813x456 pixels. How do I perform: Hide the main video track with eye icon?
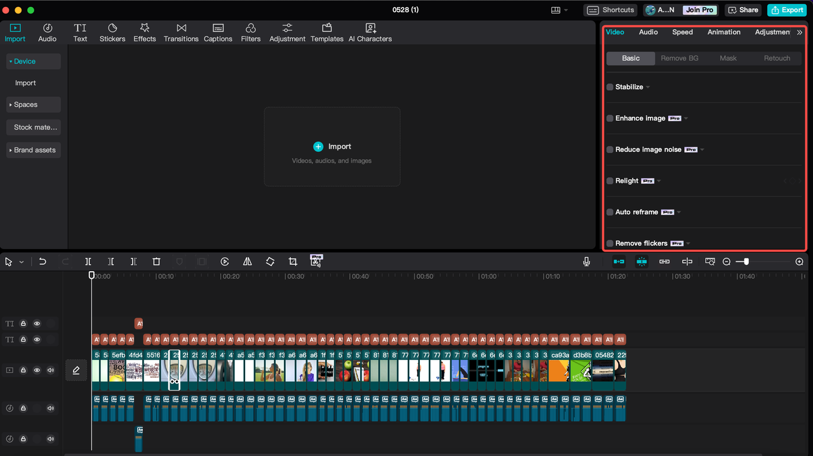pyautogui.click(x=37, y=370)
